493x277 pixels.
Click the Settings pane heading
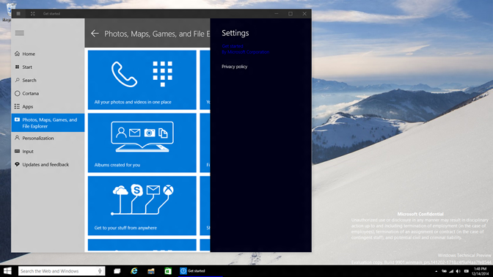(235, 33)
